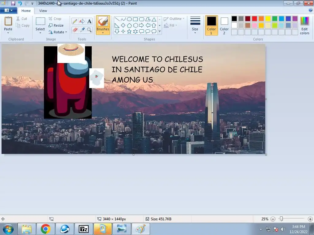
Task: Choose the Heart-side cloud callout shape
Action: pyautogui.click(x=154, y=32)
